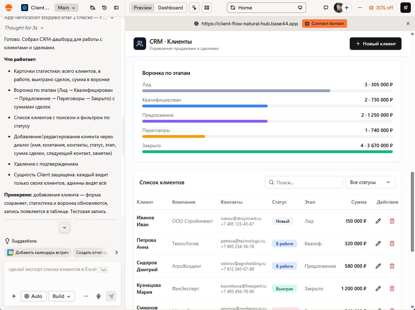Click the Квалифицирован funnel progress bar

[267, 106]
